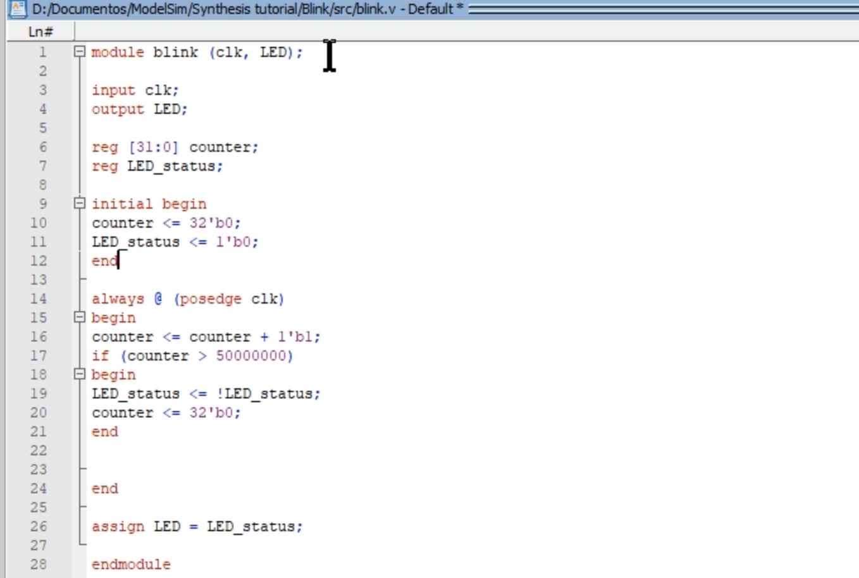Click the Ln# column header

pyautogui.click(x=40, y=32)
